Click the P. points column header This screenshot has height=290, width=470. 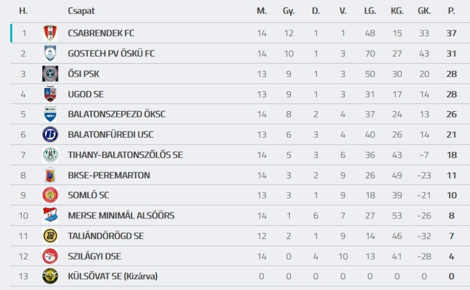(451, 11)
